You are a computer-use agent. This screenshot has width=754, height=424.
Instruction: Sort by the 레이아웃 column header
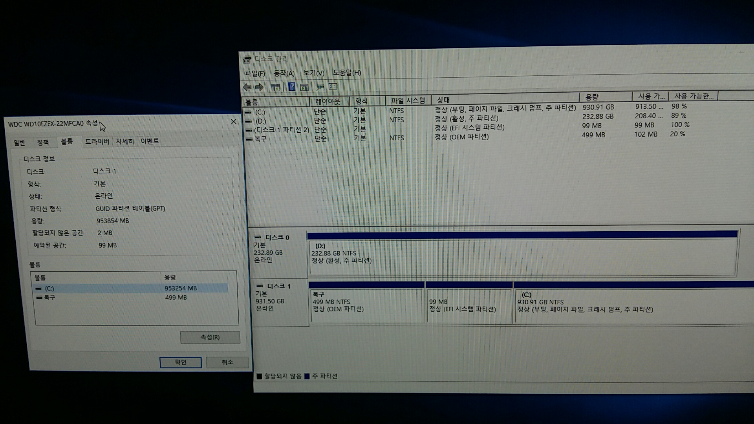tap(330, 101)
